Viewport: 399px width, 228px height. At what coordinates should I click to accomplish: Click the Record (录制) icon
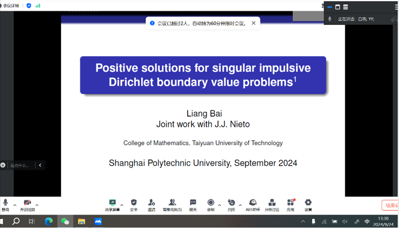click(210, 204)
